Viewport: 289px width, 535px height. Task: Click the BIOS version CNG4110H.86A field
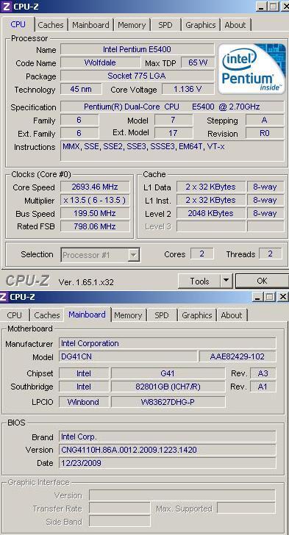pyautogui.click(x=168, y=450)
